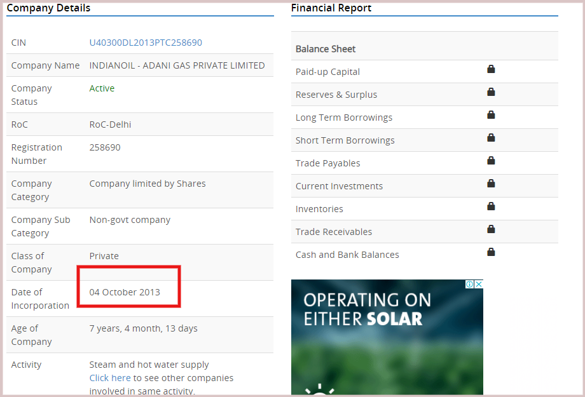Image resolution: width=585 pixels, height=397 pixels.
Task: Click the 'RoC-Delhi' value
Action: (x=110, y=124)
